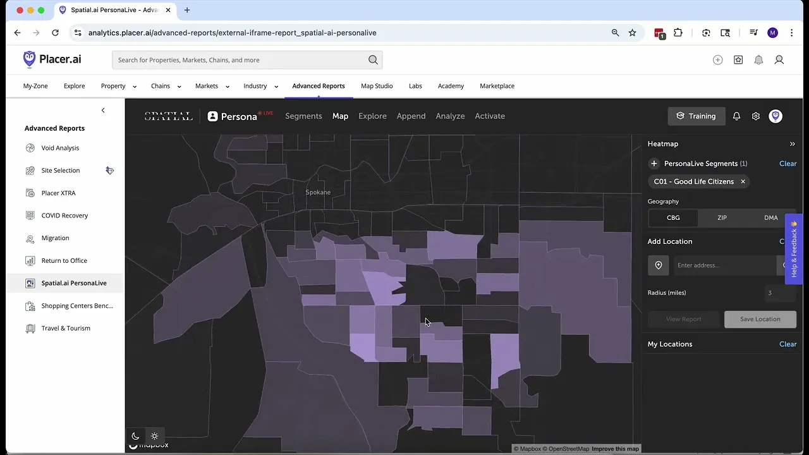Screen dimensions: 809x455
Task: Focus the Placer properties search box
Action: click(240, 60)
